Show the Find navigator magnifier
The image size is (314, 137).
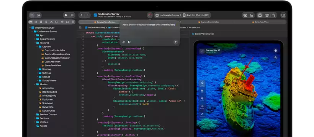click(46, 22)
